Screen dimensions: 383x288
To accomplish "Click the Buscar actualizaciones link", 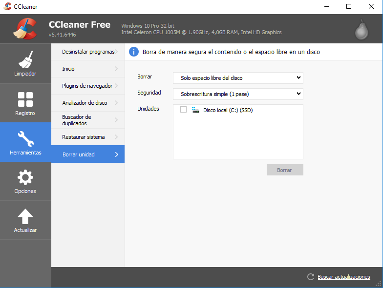I will (344, 277).
